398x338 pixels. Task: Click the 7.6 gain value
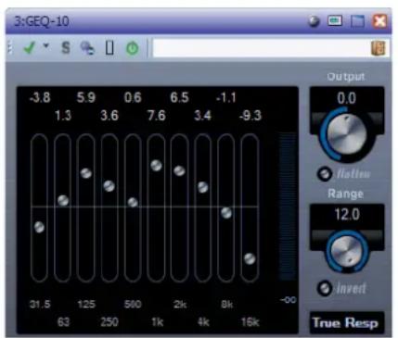[x=157, y=116]
